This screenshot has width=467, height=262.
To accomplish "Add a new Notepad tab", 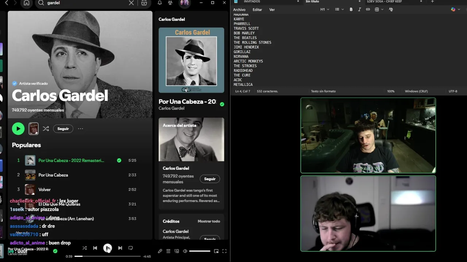I will [x=432, y=1].
